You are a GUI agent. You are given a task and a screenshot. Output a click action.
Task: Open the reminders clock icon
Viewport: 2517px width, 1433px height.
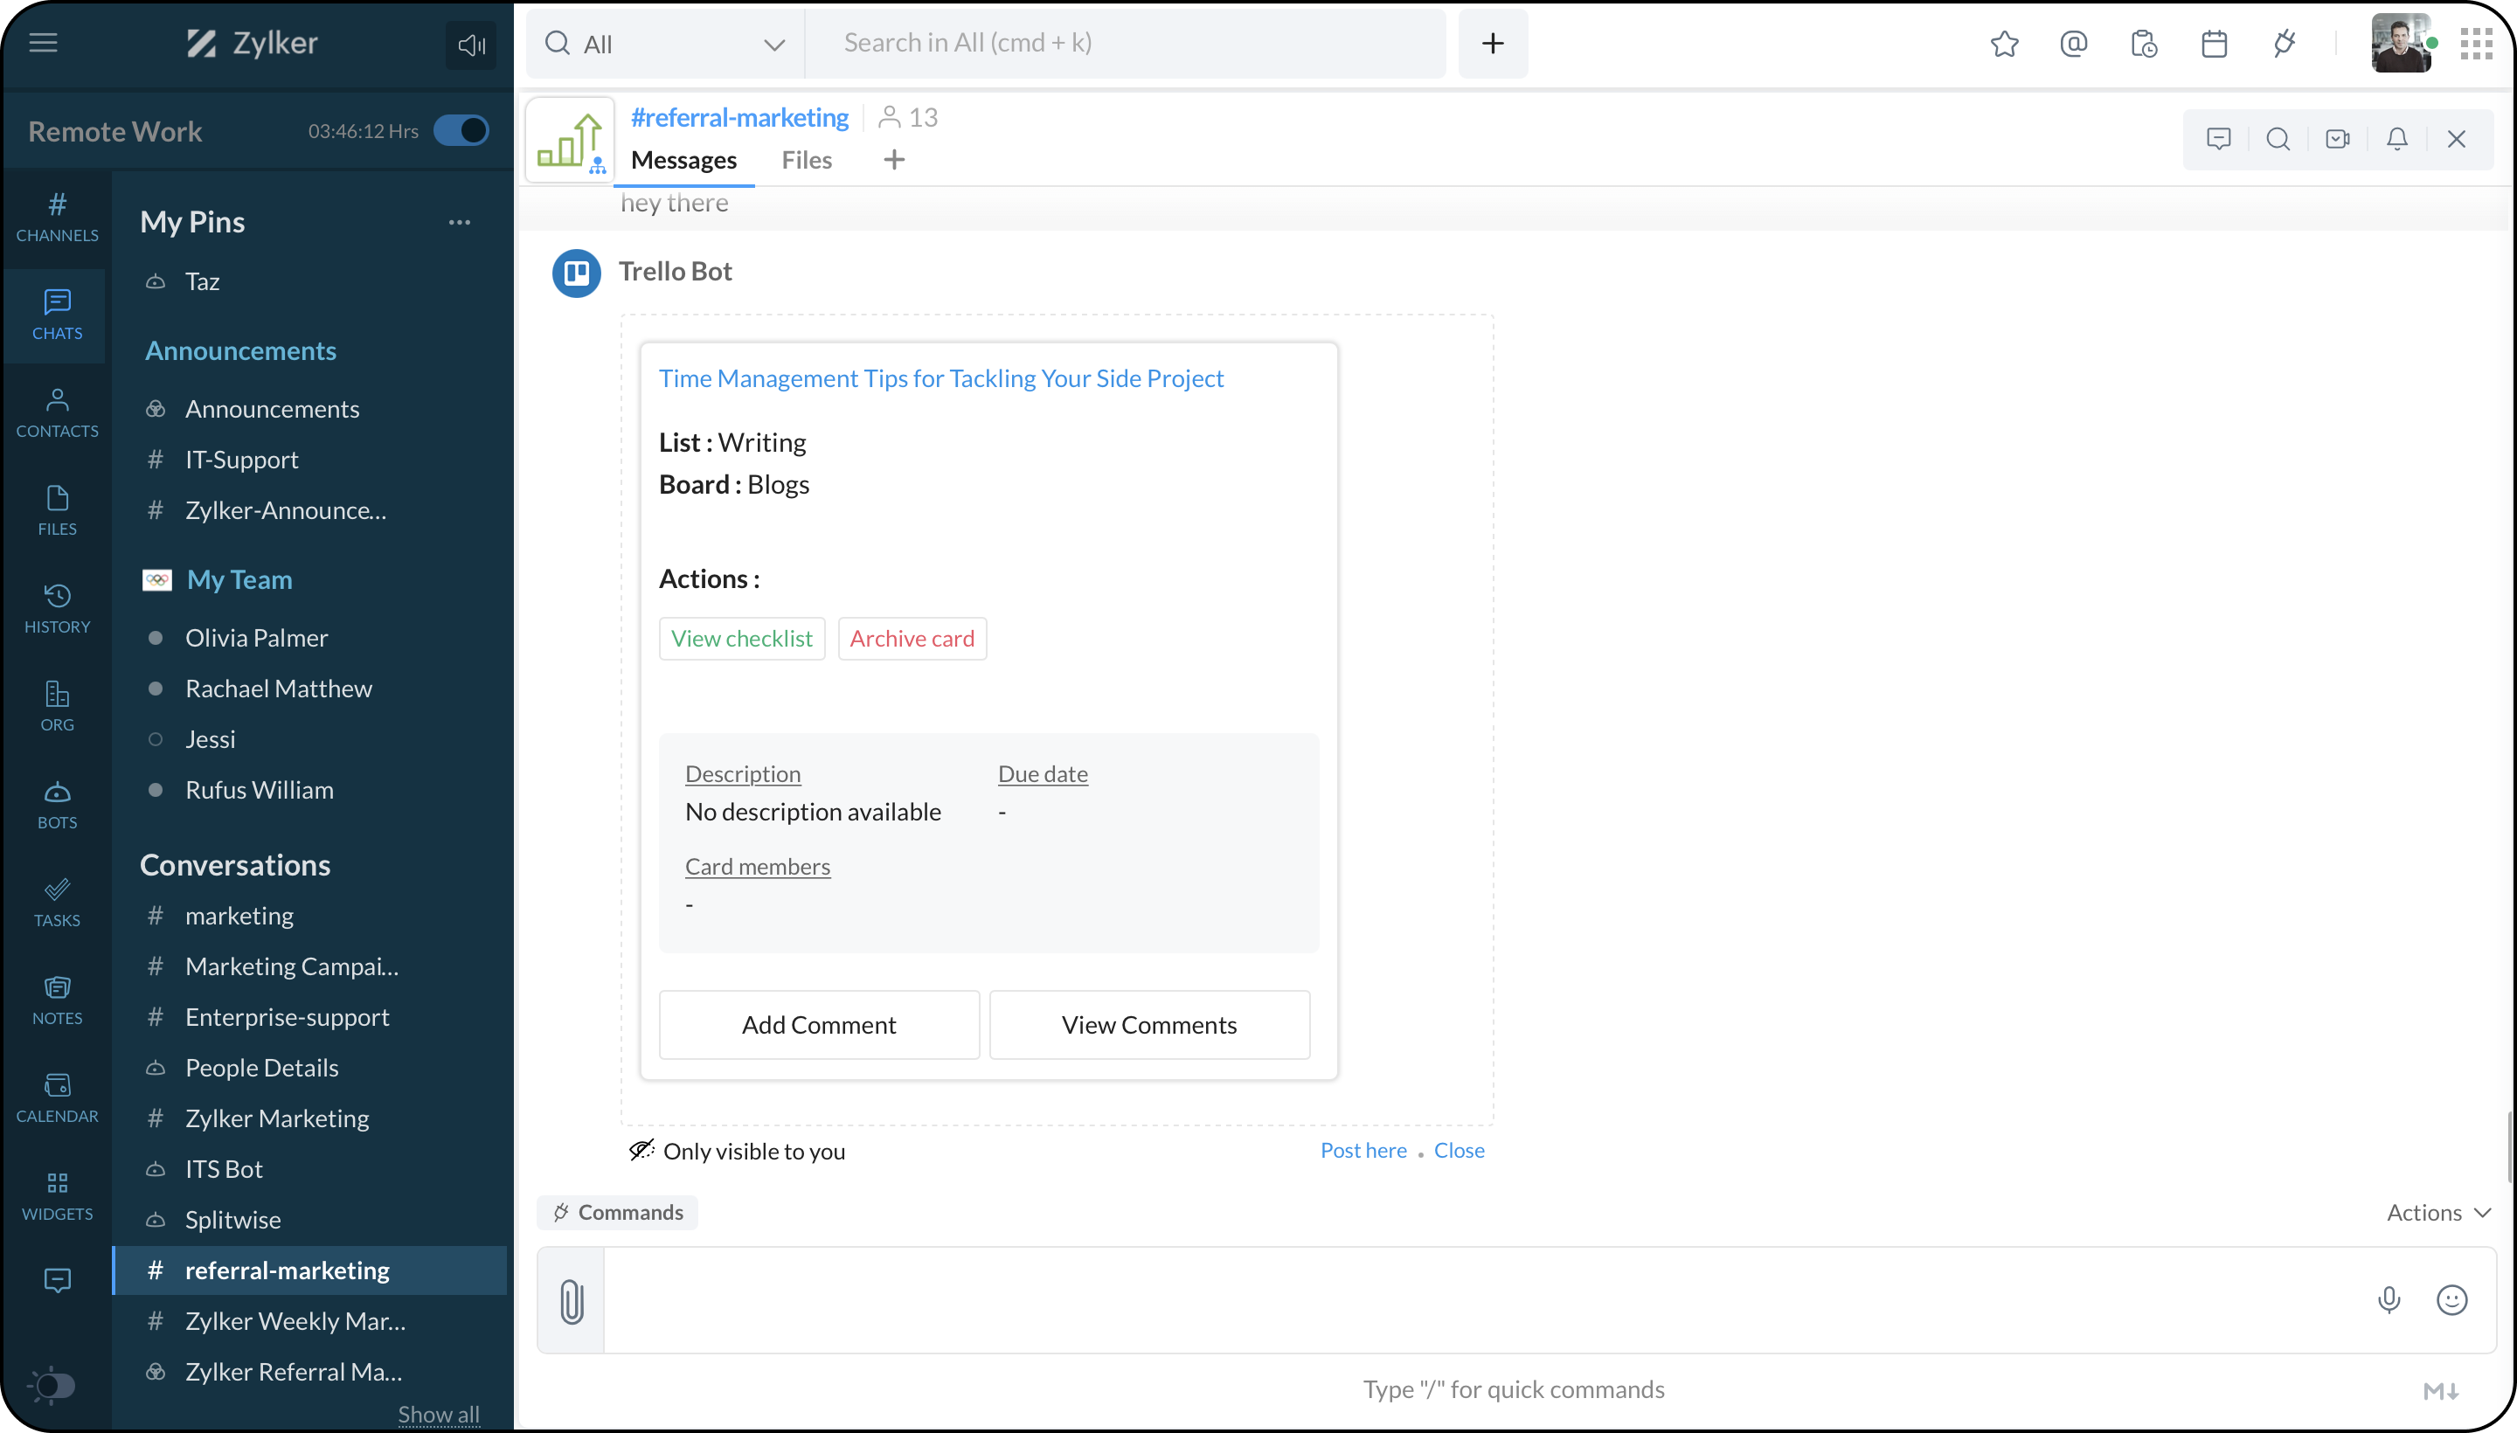[x=2144, y=44]
